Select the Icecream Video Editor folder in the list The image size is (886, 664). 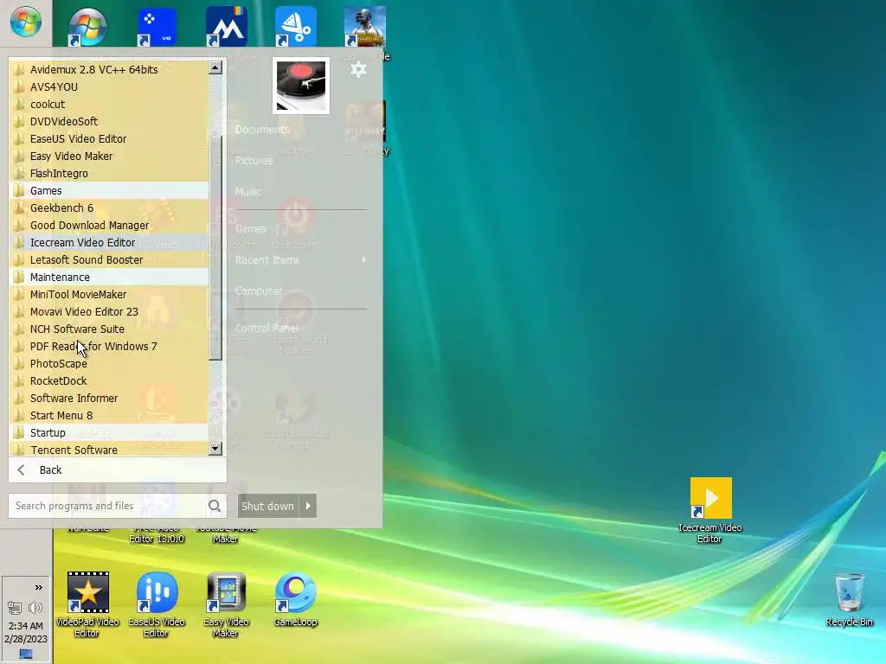point(109,242)
